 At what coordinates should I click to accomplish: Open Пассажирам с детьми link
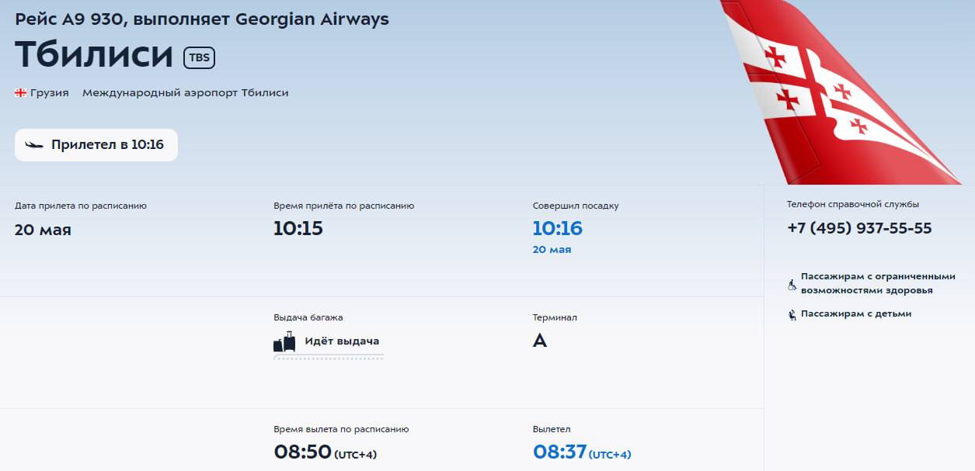[x=855, y=314]
